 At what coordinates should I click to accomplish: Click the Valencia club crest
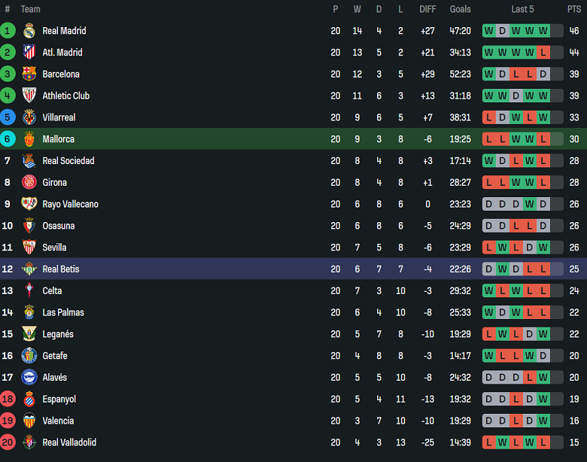pos(29,421)
